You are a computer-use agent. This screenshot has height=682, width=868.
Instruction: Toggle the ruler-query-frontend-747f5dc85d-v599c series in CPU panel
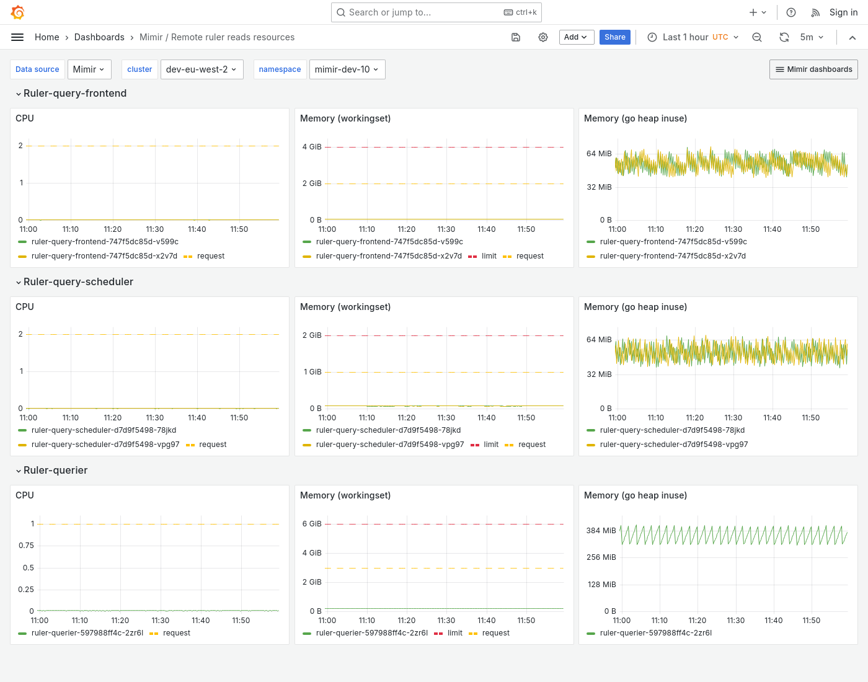tap(105, 242)
